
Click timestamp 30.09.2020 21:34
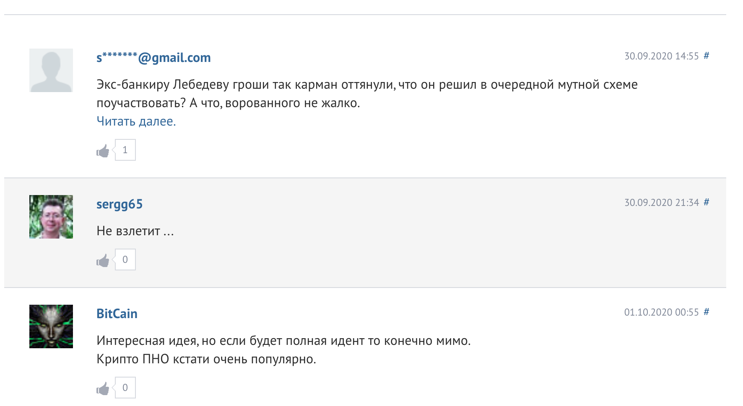tap(661, 203)
